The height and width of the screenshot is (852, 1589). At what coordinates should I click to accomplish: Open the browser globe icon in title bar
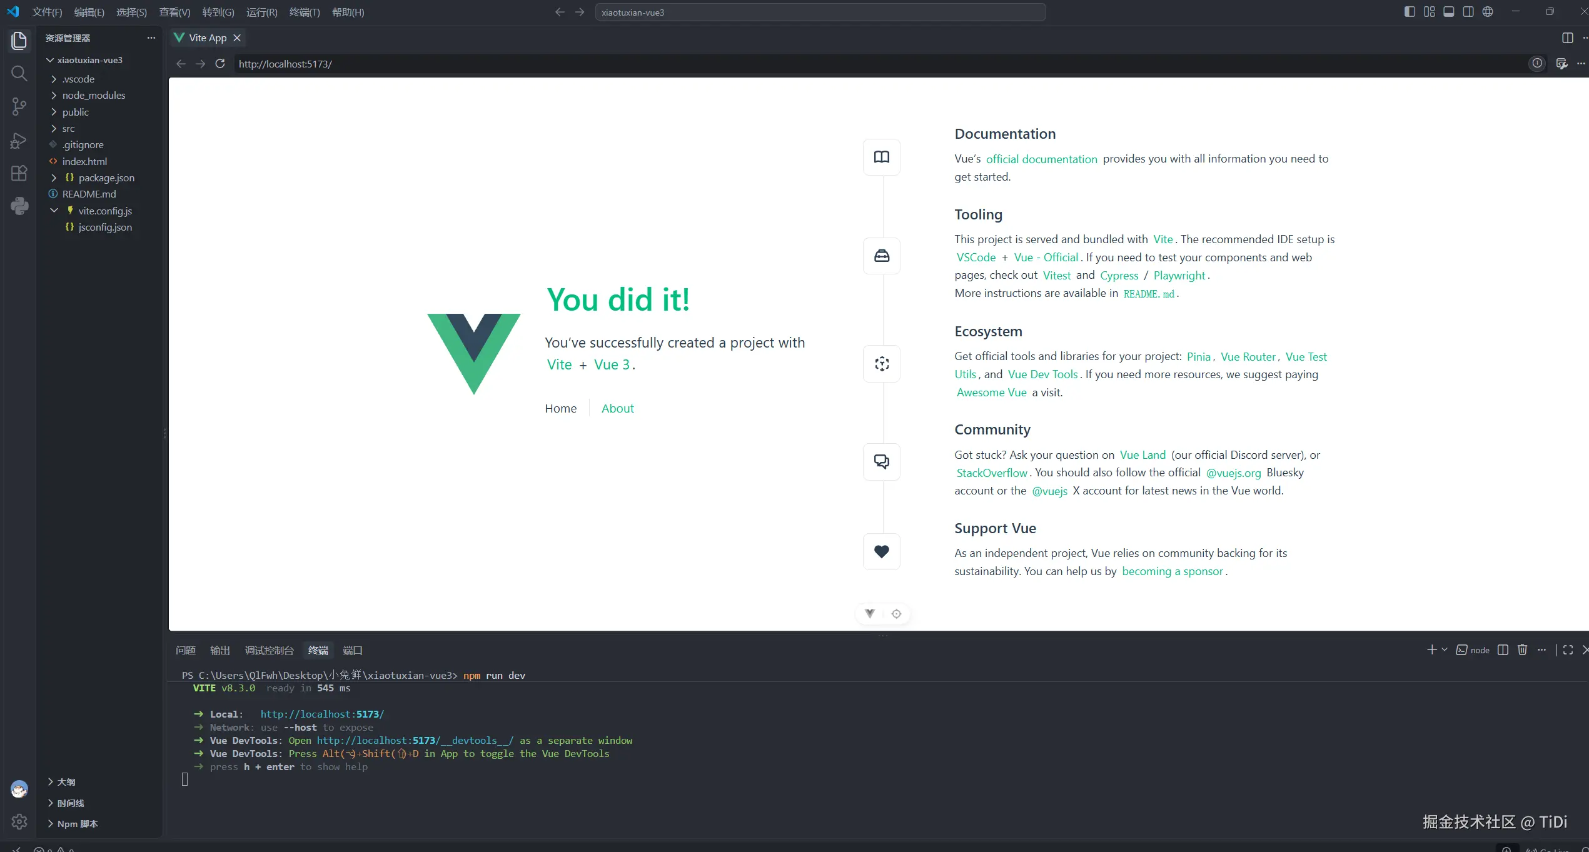1488,12
